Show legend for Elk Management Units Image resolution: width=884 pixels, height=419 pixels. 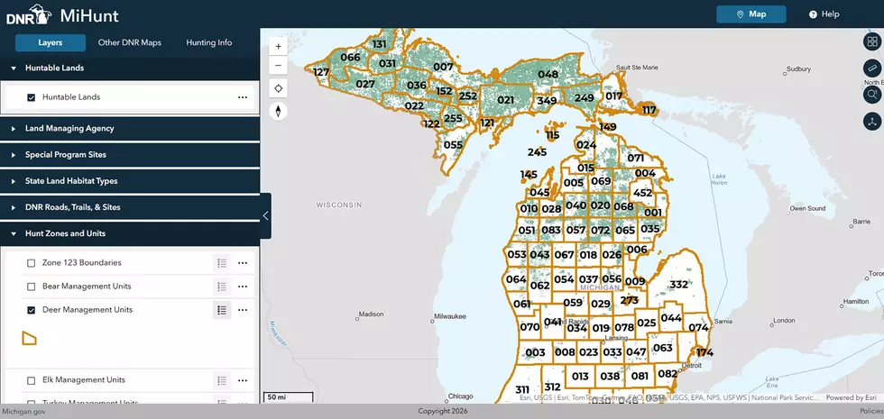[x=222, y=380]
